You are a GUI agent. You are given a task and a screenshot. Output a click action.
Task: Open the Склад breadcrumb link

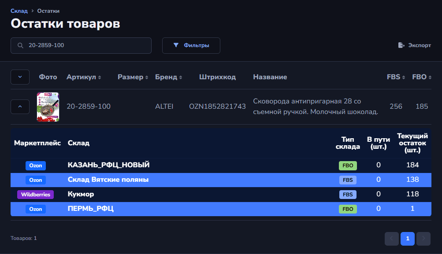coord(19,11)
